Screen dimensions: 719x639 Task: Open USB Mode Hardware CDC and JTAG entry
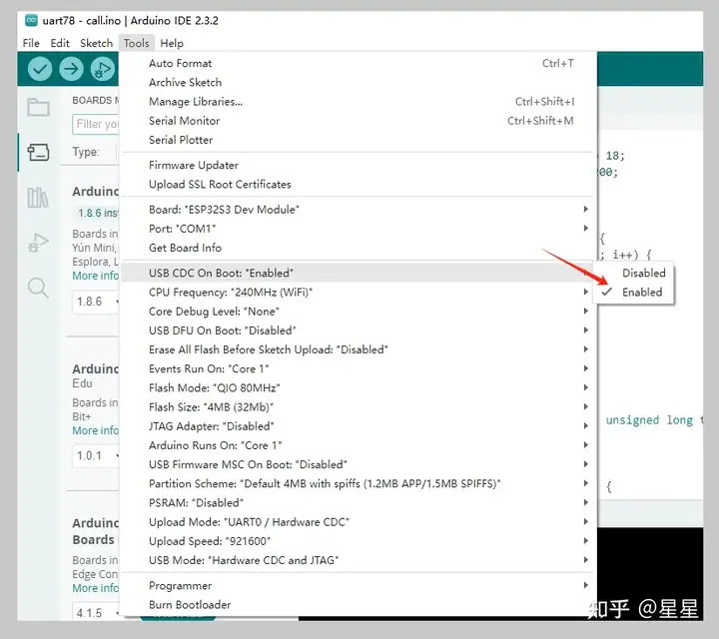(x=359, y=560)
